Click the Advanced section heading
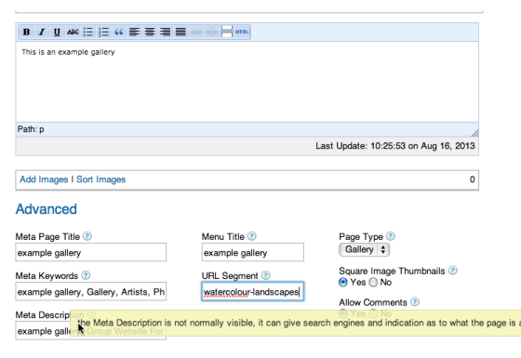The image size is (521, 358). point(47,209)
